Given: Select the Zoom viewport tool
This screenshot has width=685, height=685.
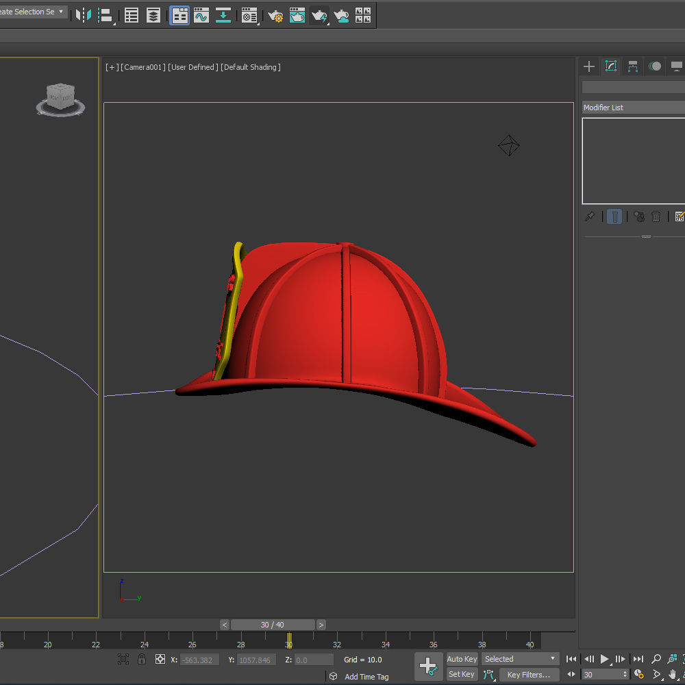Looking at the screenshot, I should tap(656, 659).
